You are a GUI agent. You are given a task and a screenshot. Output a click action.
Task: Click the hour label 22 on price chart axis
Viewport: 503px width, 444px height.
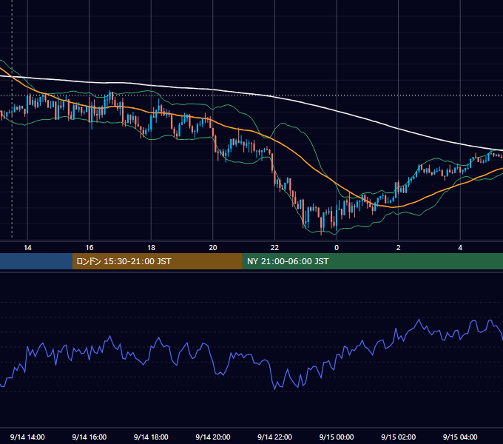[x=275, y=248]
